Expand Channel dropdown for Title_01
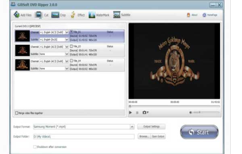Screen dimensions: 242x154 [67, 32]
